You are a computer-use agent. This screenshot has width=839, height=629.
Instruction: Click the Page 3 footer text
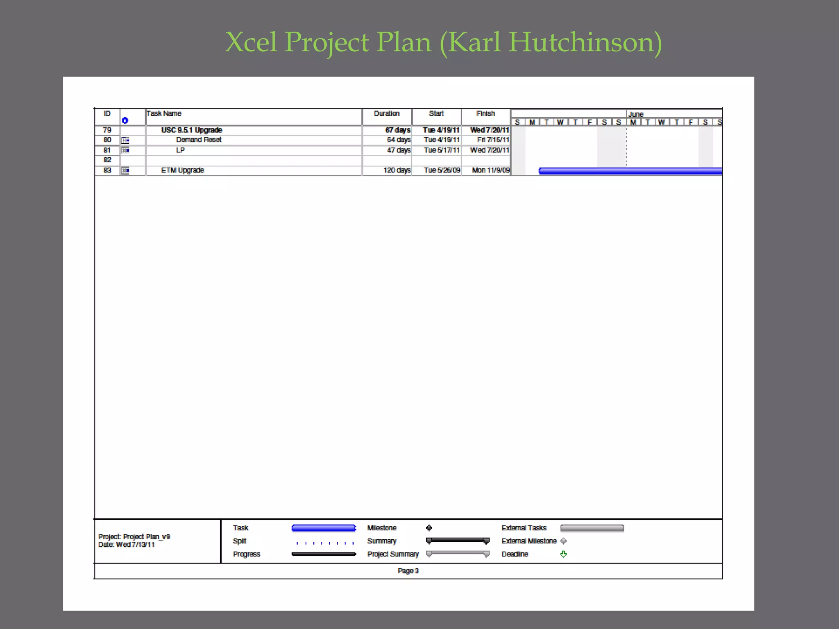click(408, 571)
